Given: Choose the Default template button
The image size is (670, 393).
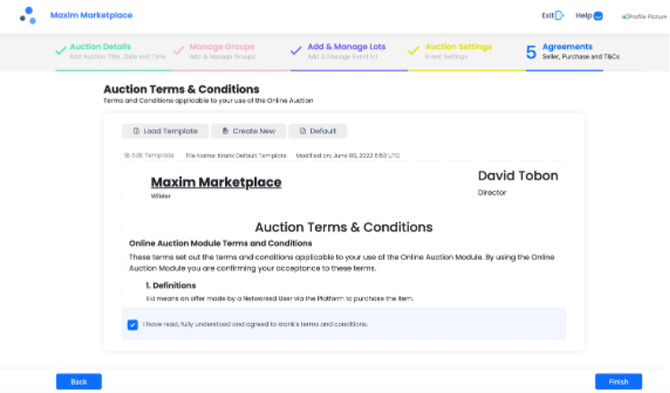Looking at the screenshot, I should tap(316, 131).
